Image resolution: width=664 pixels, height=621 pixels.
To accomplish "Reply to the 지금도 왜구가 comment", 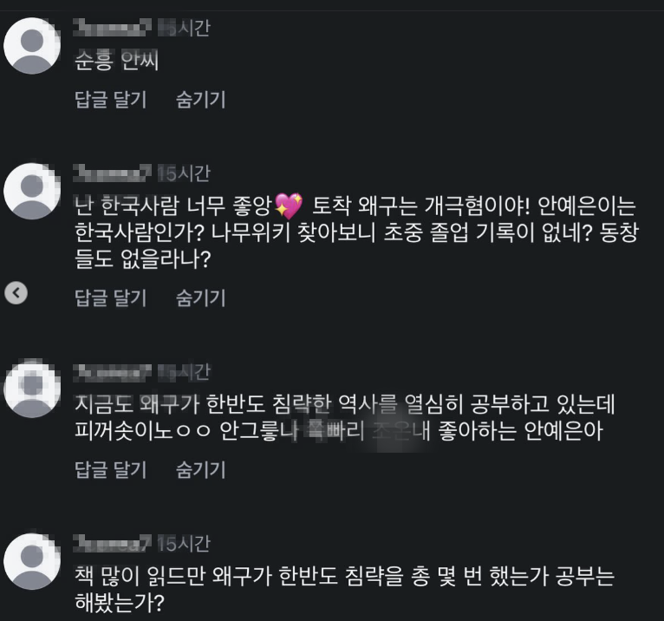I will click(111, 470).
